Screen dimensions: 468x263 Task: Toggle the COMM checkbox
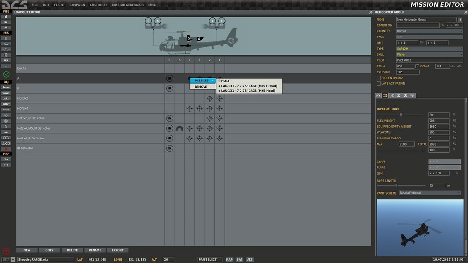pos(417,66)
